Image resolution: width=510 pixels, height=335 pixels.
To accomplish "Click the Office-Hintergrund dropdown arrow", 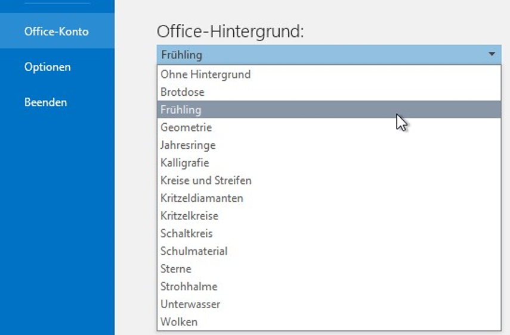I will 492,55.
